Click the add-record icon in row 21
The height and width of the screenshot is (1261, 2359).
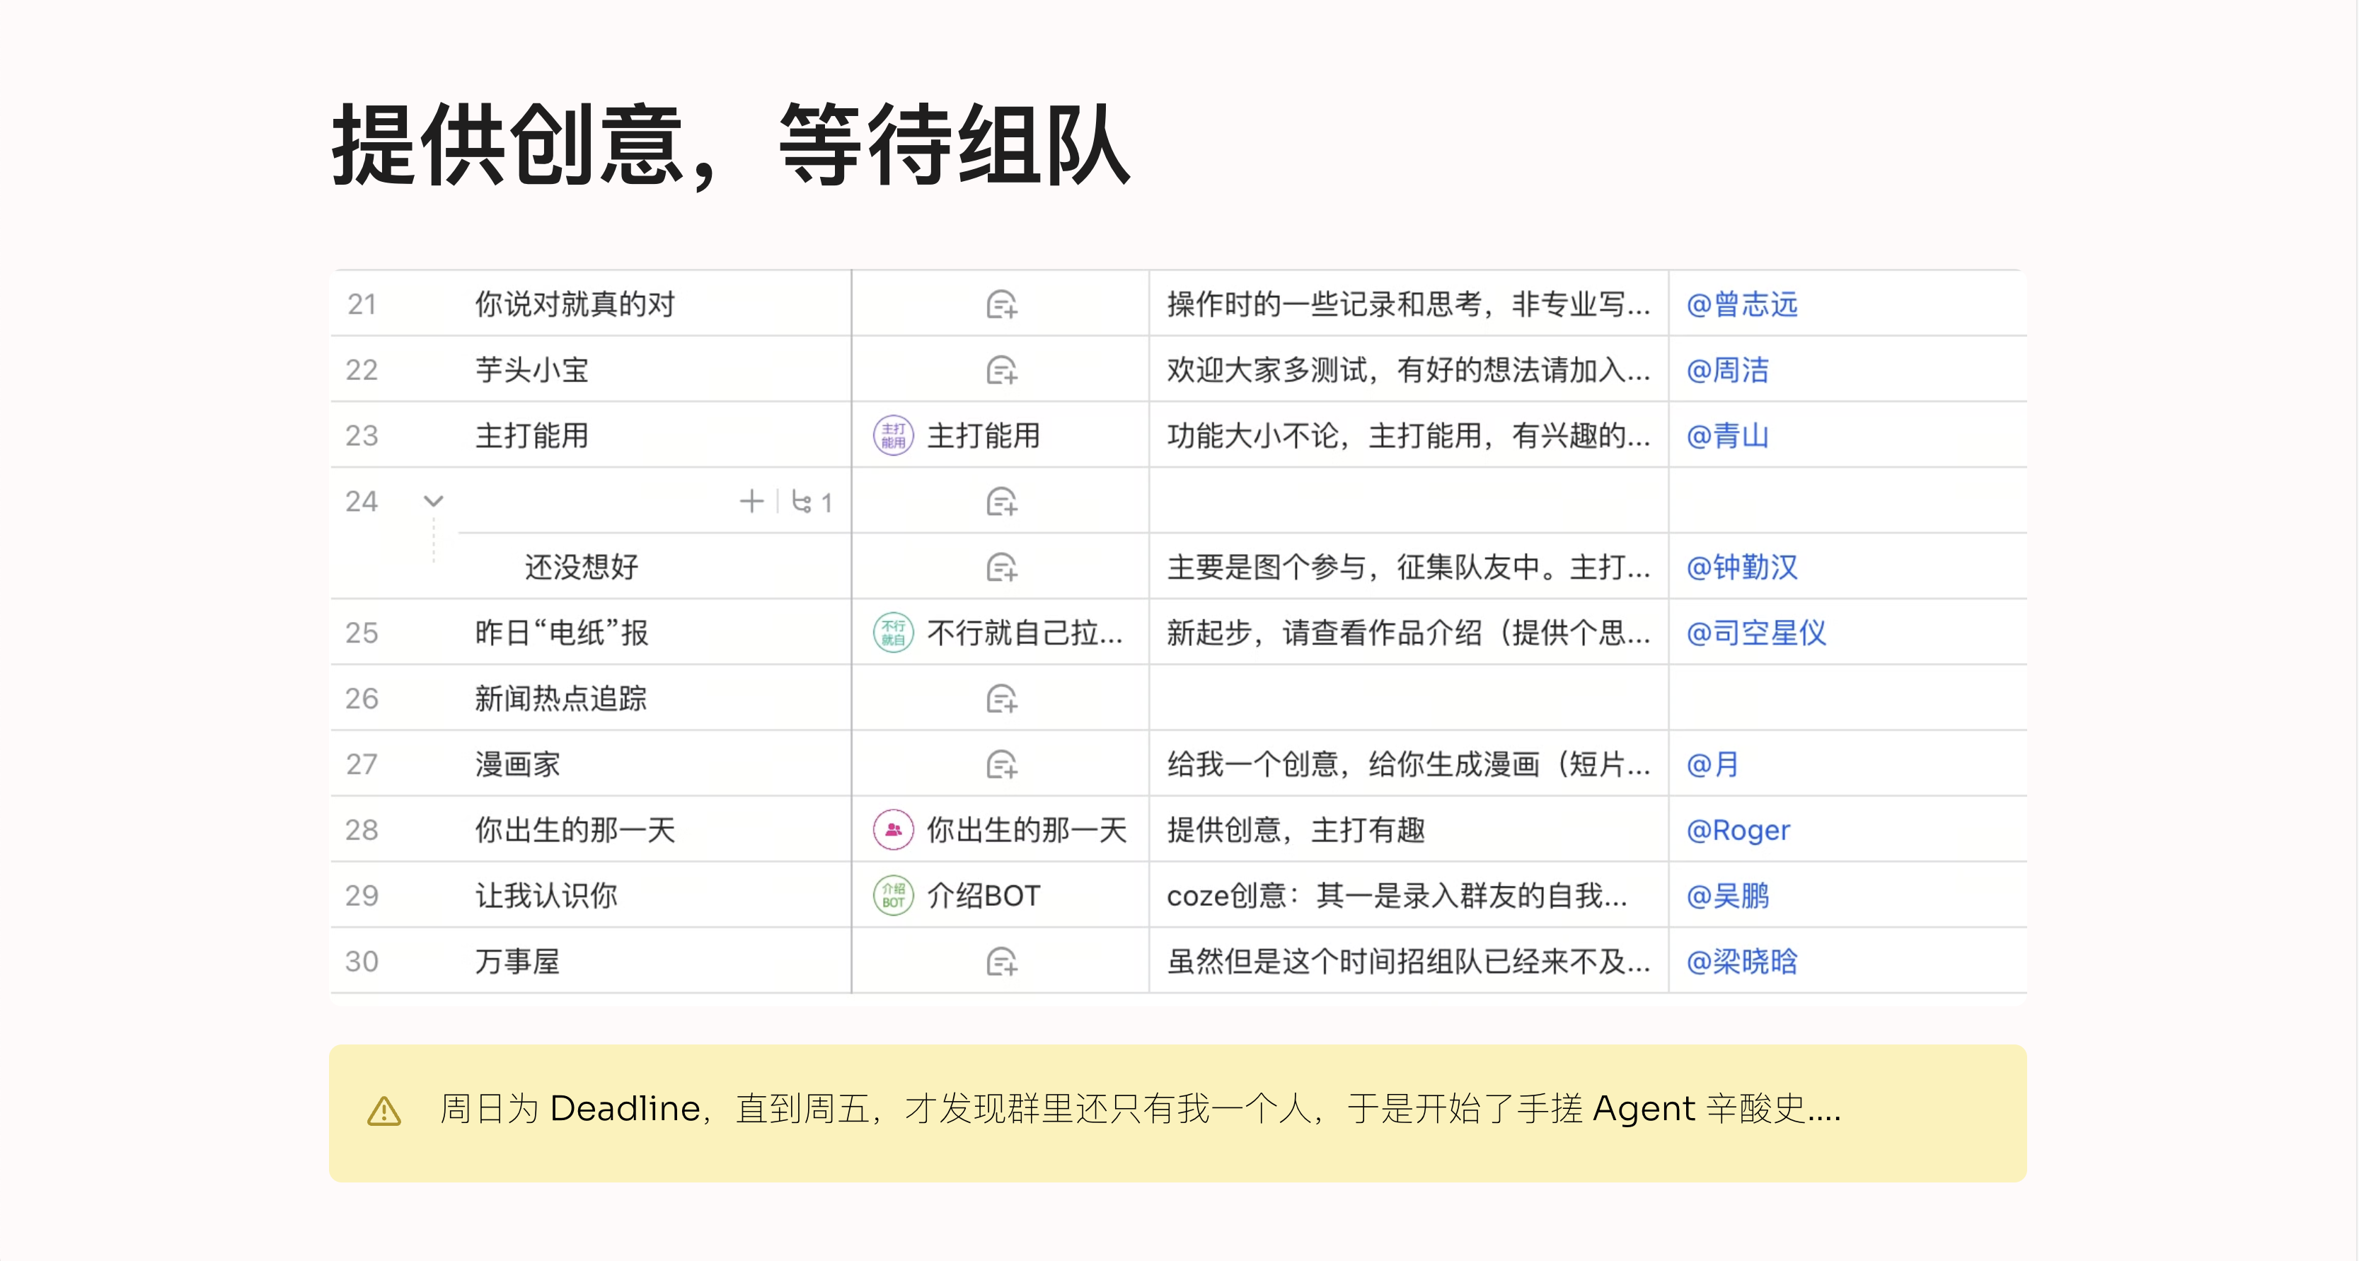[1001, 304]
